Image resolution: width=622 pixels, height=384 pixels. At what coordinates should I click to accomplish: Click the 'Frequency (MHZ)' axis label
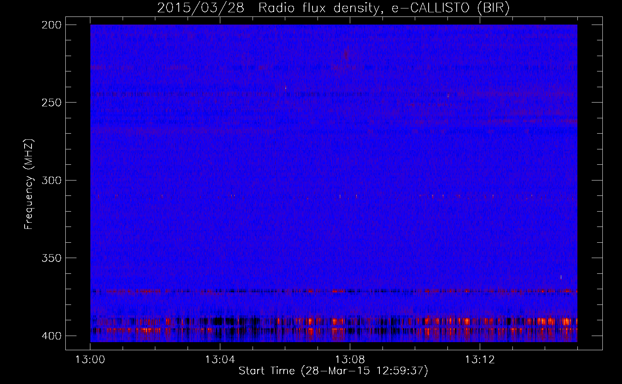(x=29, y=184)
